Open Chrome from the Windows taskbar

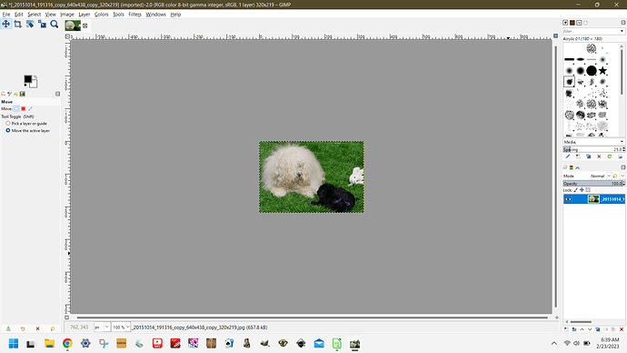tap(67, 343)
